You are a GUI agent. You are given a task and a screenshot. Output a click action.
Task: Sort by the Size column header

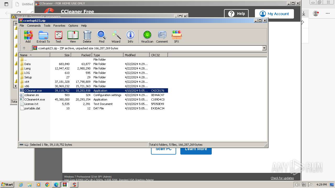click(60, 55)
